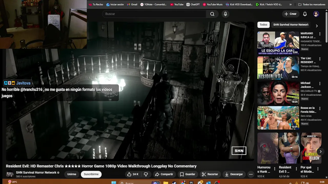Open options menu for Boxee en la Favela video
Viewport: 328px width, 184px height.
(320, 109)
